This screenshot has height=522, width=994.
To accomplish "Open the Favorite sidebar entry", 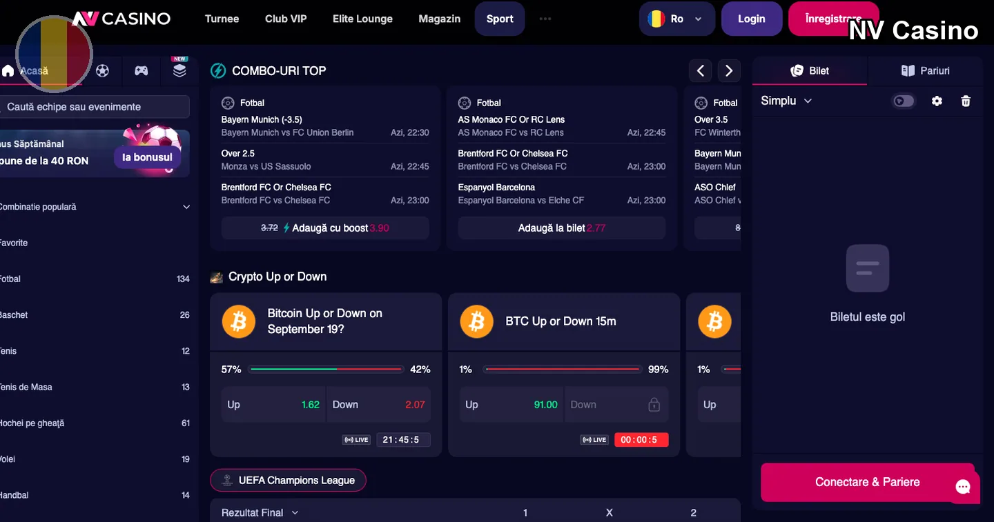I will click(x=95, y=243).
